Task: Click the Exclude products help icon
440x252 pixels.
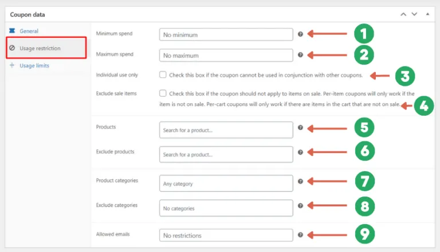Action: [300, 152]
